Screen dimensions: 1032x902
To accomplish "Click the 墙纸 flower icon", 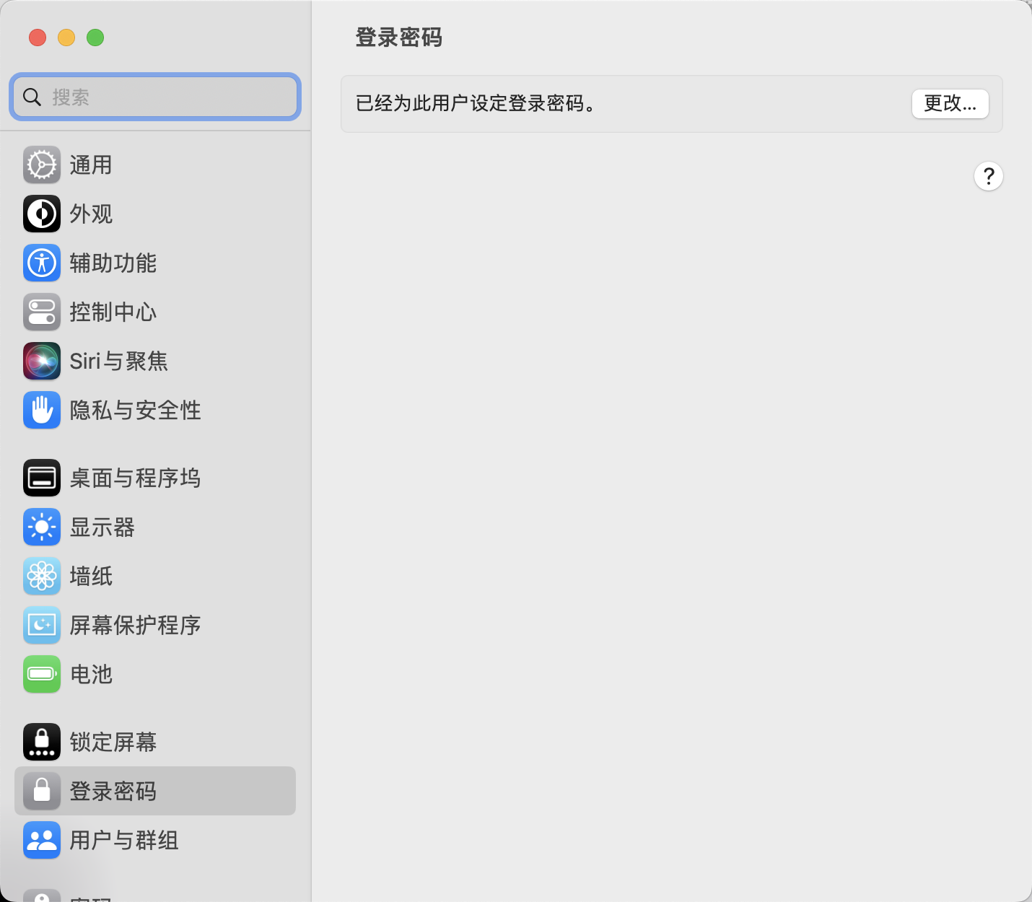I will [42, 577].
